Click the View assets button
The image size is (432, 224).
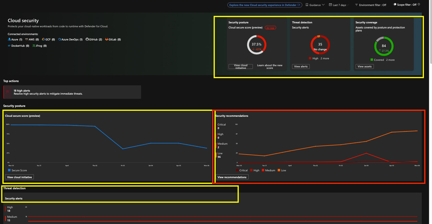click(x=365, y=66)
